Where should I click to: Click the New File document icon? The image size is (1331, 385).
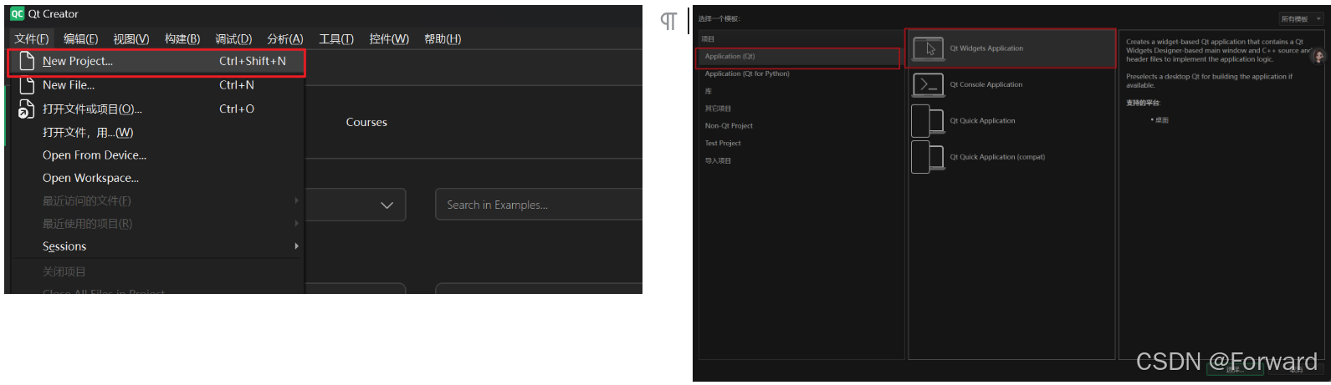[27, 85]
